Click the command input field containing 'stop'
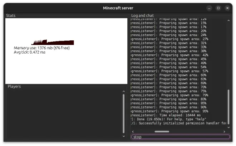The image size is (236, 146). pyautogui.click(x=180, y=137)
